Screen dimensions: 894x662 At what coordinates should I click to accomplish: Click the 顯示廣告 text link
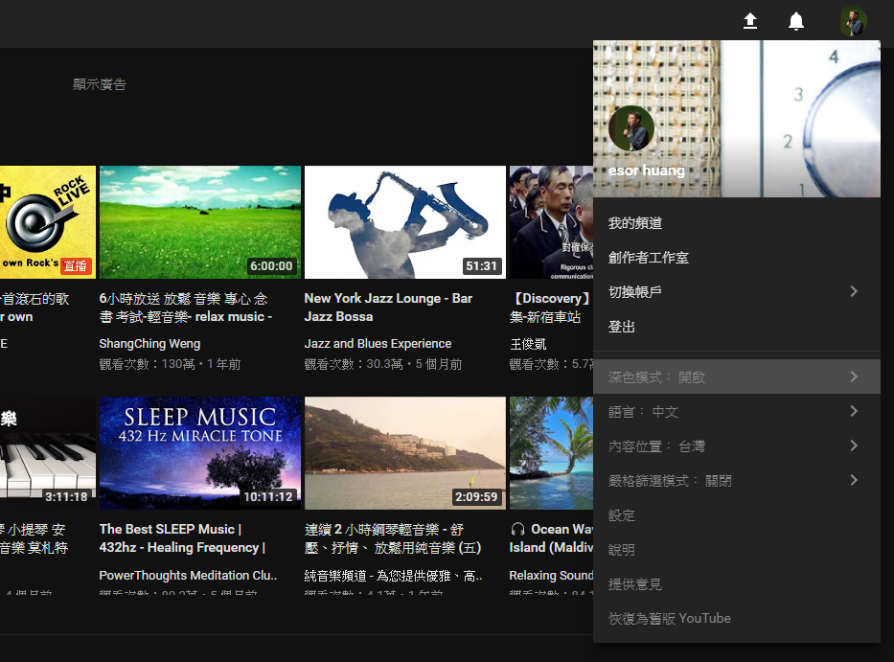(x=100, y=84)
